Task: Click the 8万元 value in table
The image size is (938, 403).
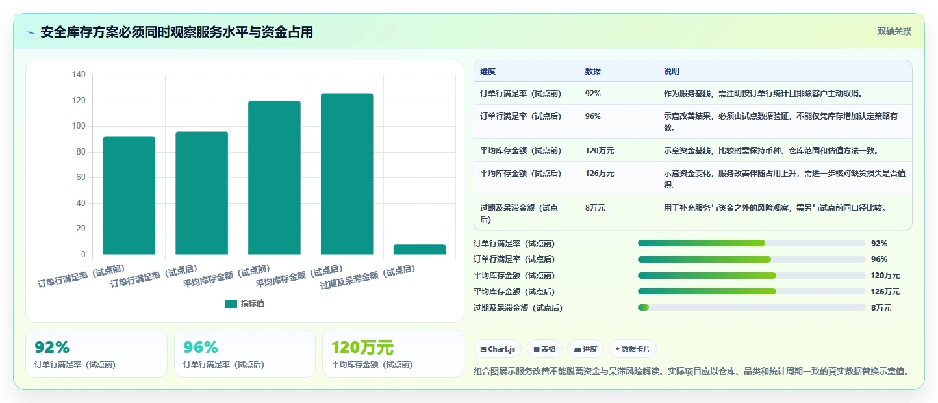Action: 595,208
